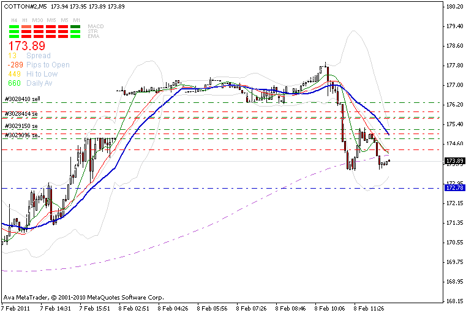
Task: Click the M1 EMA green indicator block
Action: [x=76, y=36]
